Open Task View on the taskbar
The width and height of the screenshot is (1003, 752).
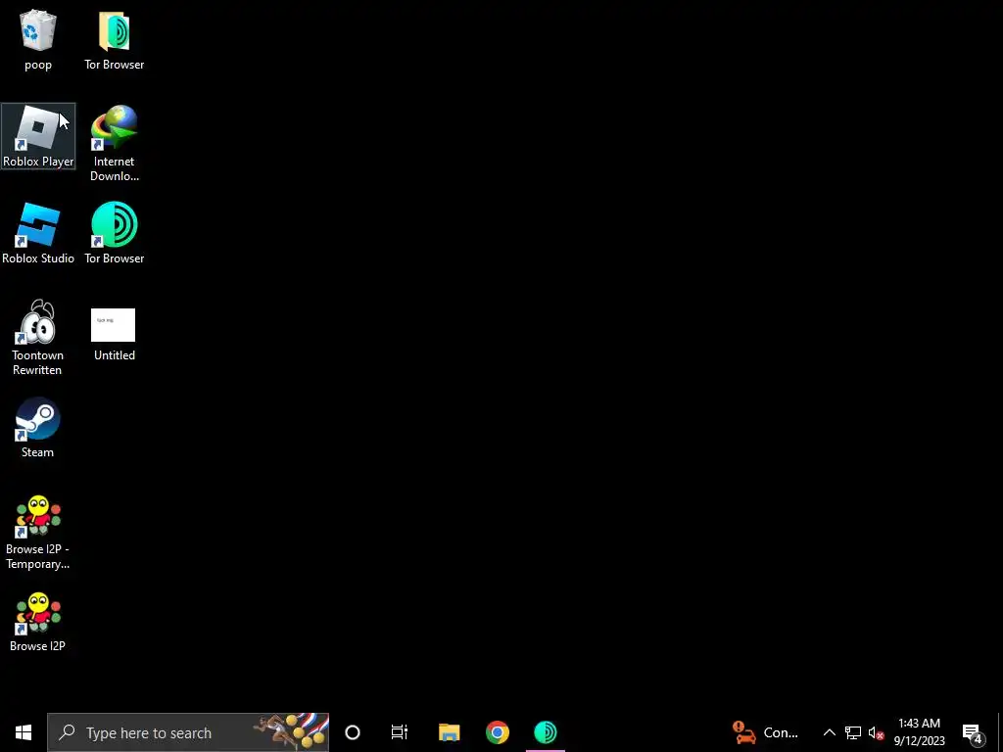[x=400, y=732]
